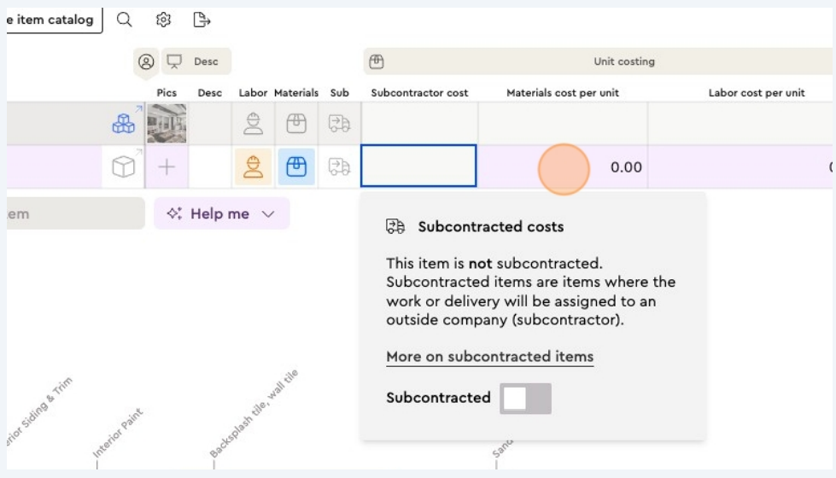
Task: Click the blue stacked cubes group icon
Action: click(124, 124)
